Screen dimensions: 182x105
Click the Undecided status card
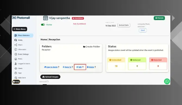point(116,64)
